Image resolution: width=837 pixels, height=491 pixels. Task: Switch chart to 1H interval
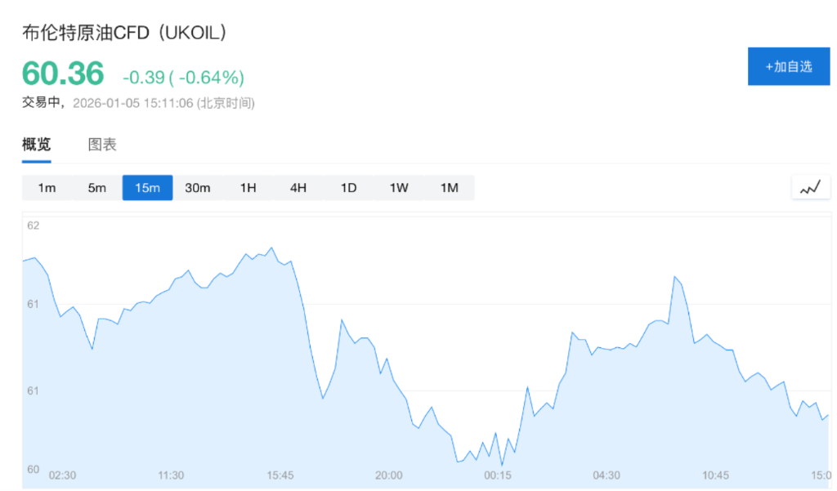248,188
